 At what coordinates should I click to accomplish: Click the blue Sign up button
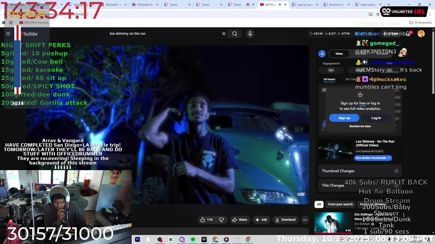click(x=344, y=118)
